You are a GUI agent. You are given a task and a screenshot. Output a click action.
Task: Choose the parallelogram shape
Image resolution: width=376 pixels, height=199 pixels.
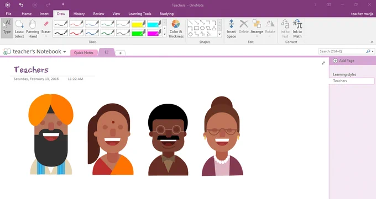pyautogui.click(x=208, y=28)
